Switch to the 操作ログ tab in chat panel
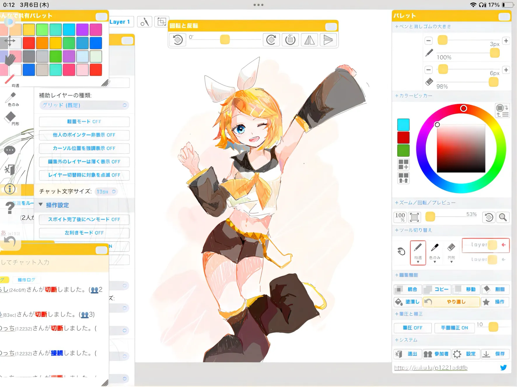This screenshot has width=517, height=387. pyautogui.click(x=26, y=280)
